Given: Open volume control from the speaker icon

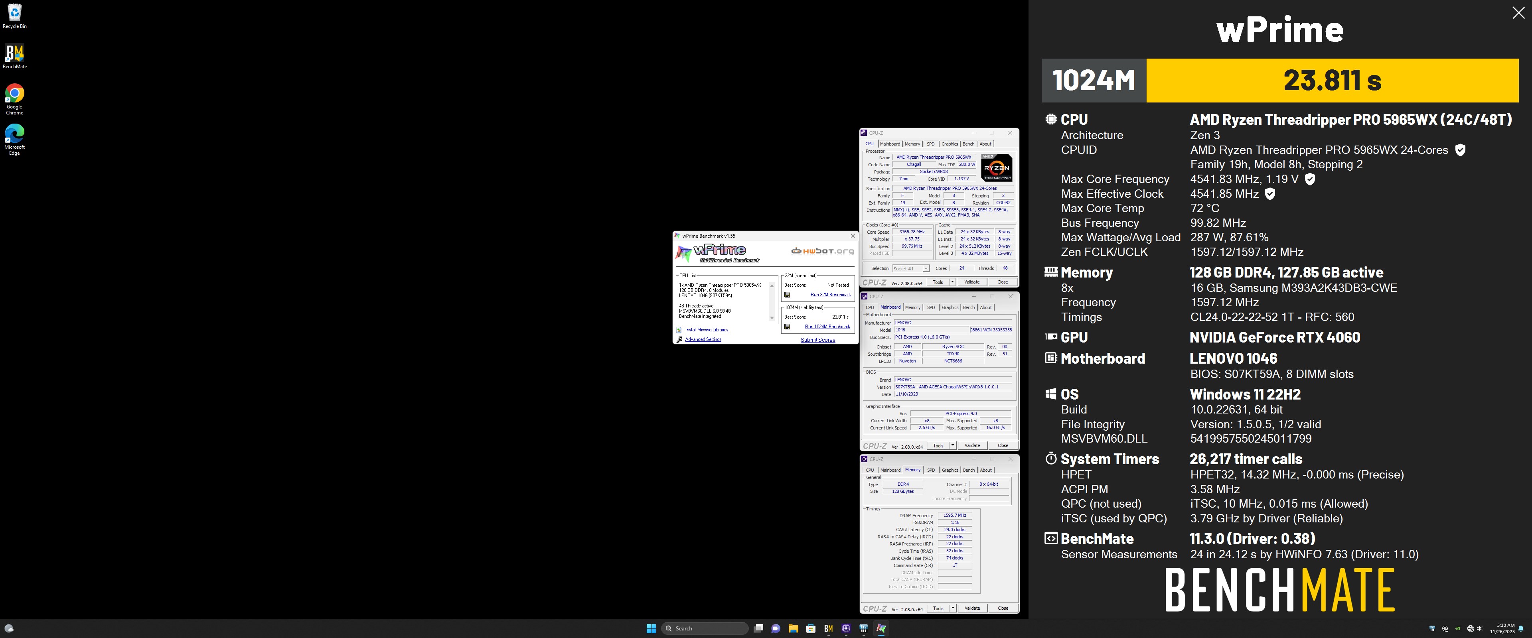Looking at the screenshot, I should [1479, 628].
